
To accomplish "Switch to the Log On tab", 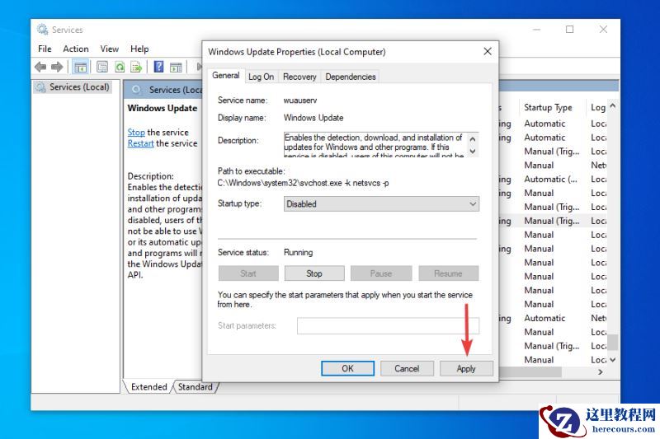I will click(x=261, y=77).
